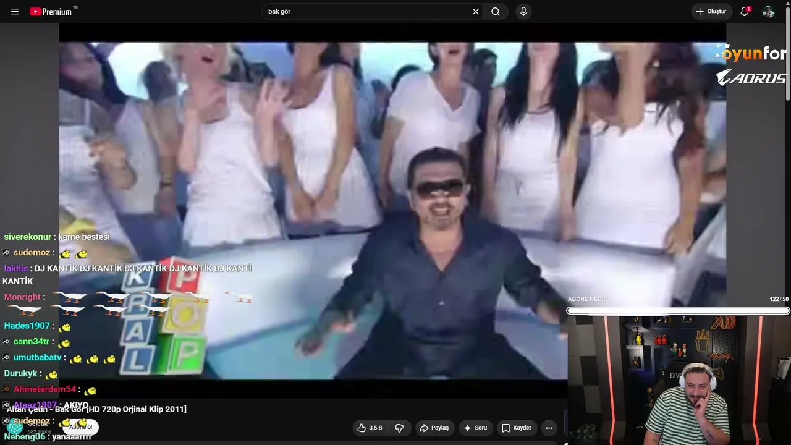This screenshot has height=445, width=791.
Task: Click the lakhis "DJ KANTİK" chat message
Action: click(127, 274)
